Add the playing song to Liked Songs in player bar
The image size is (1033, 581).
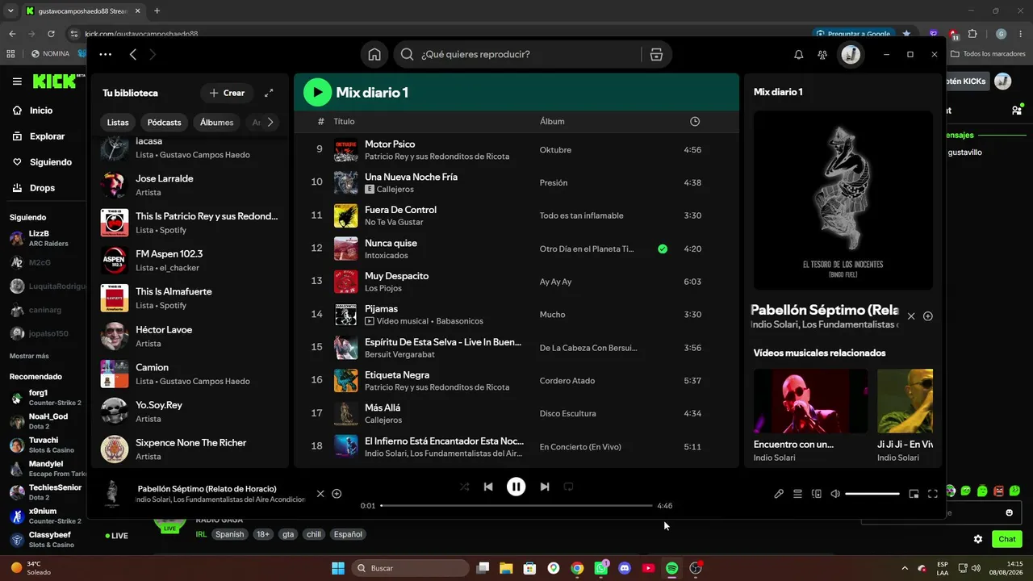337,494
